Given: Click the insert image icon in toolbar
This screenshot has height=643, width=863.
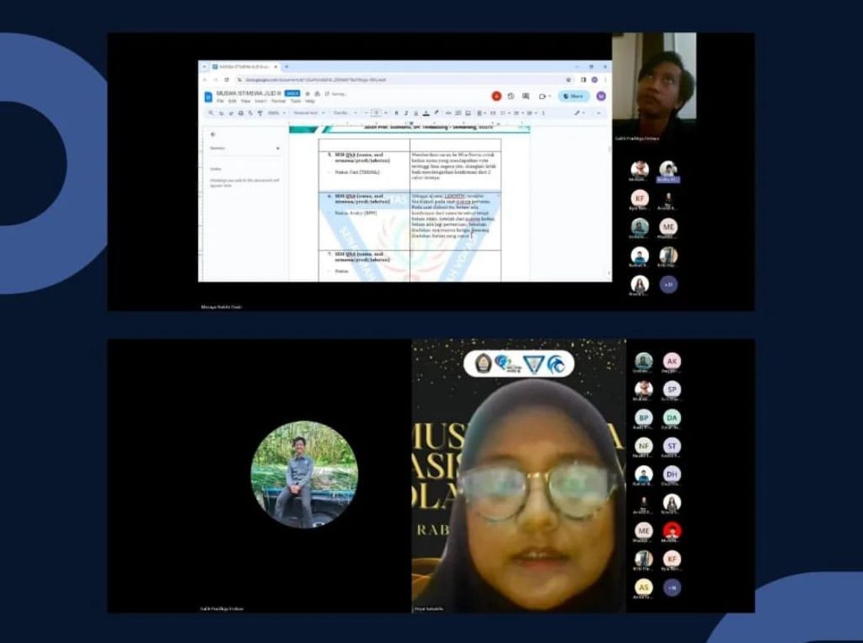Looking at the screenshot, I should tap(468, 113).
